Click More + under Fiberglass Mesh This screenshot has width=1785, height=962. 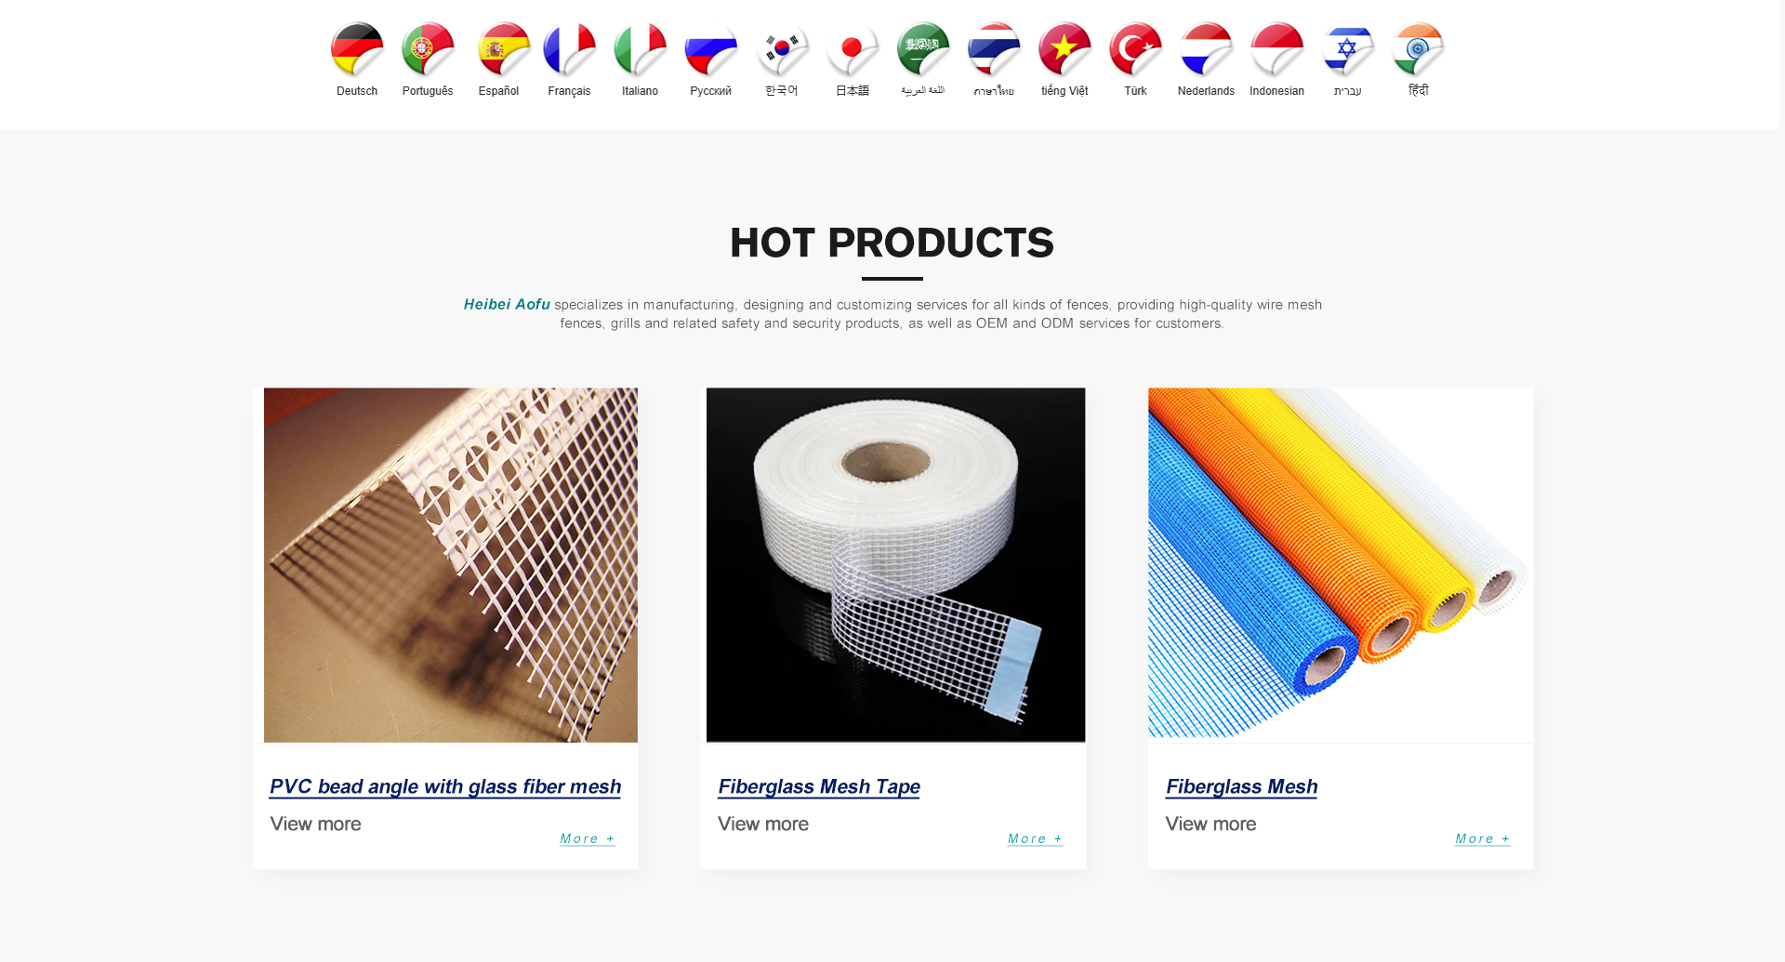1483,838
